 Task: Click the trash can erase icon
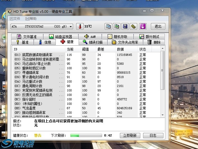click(149, 42)
